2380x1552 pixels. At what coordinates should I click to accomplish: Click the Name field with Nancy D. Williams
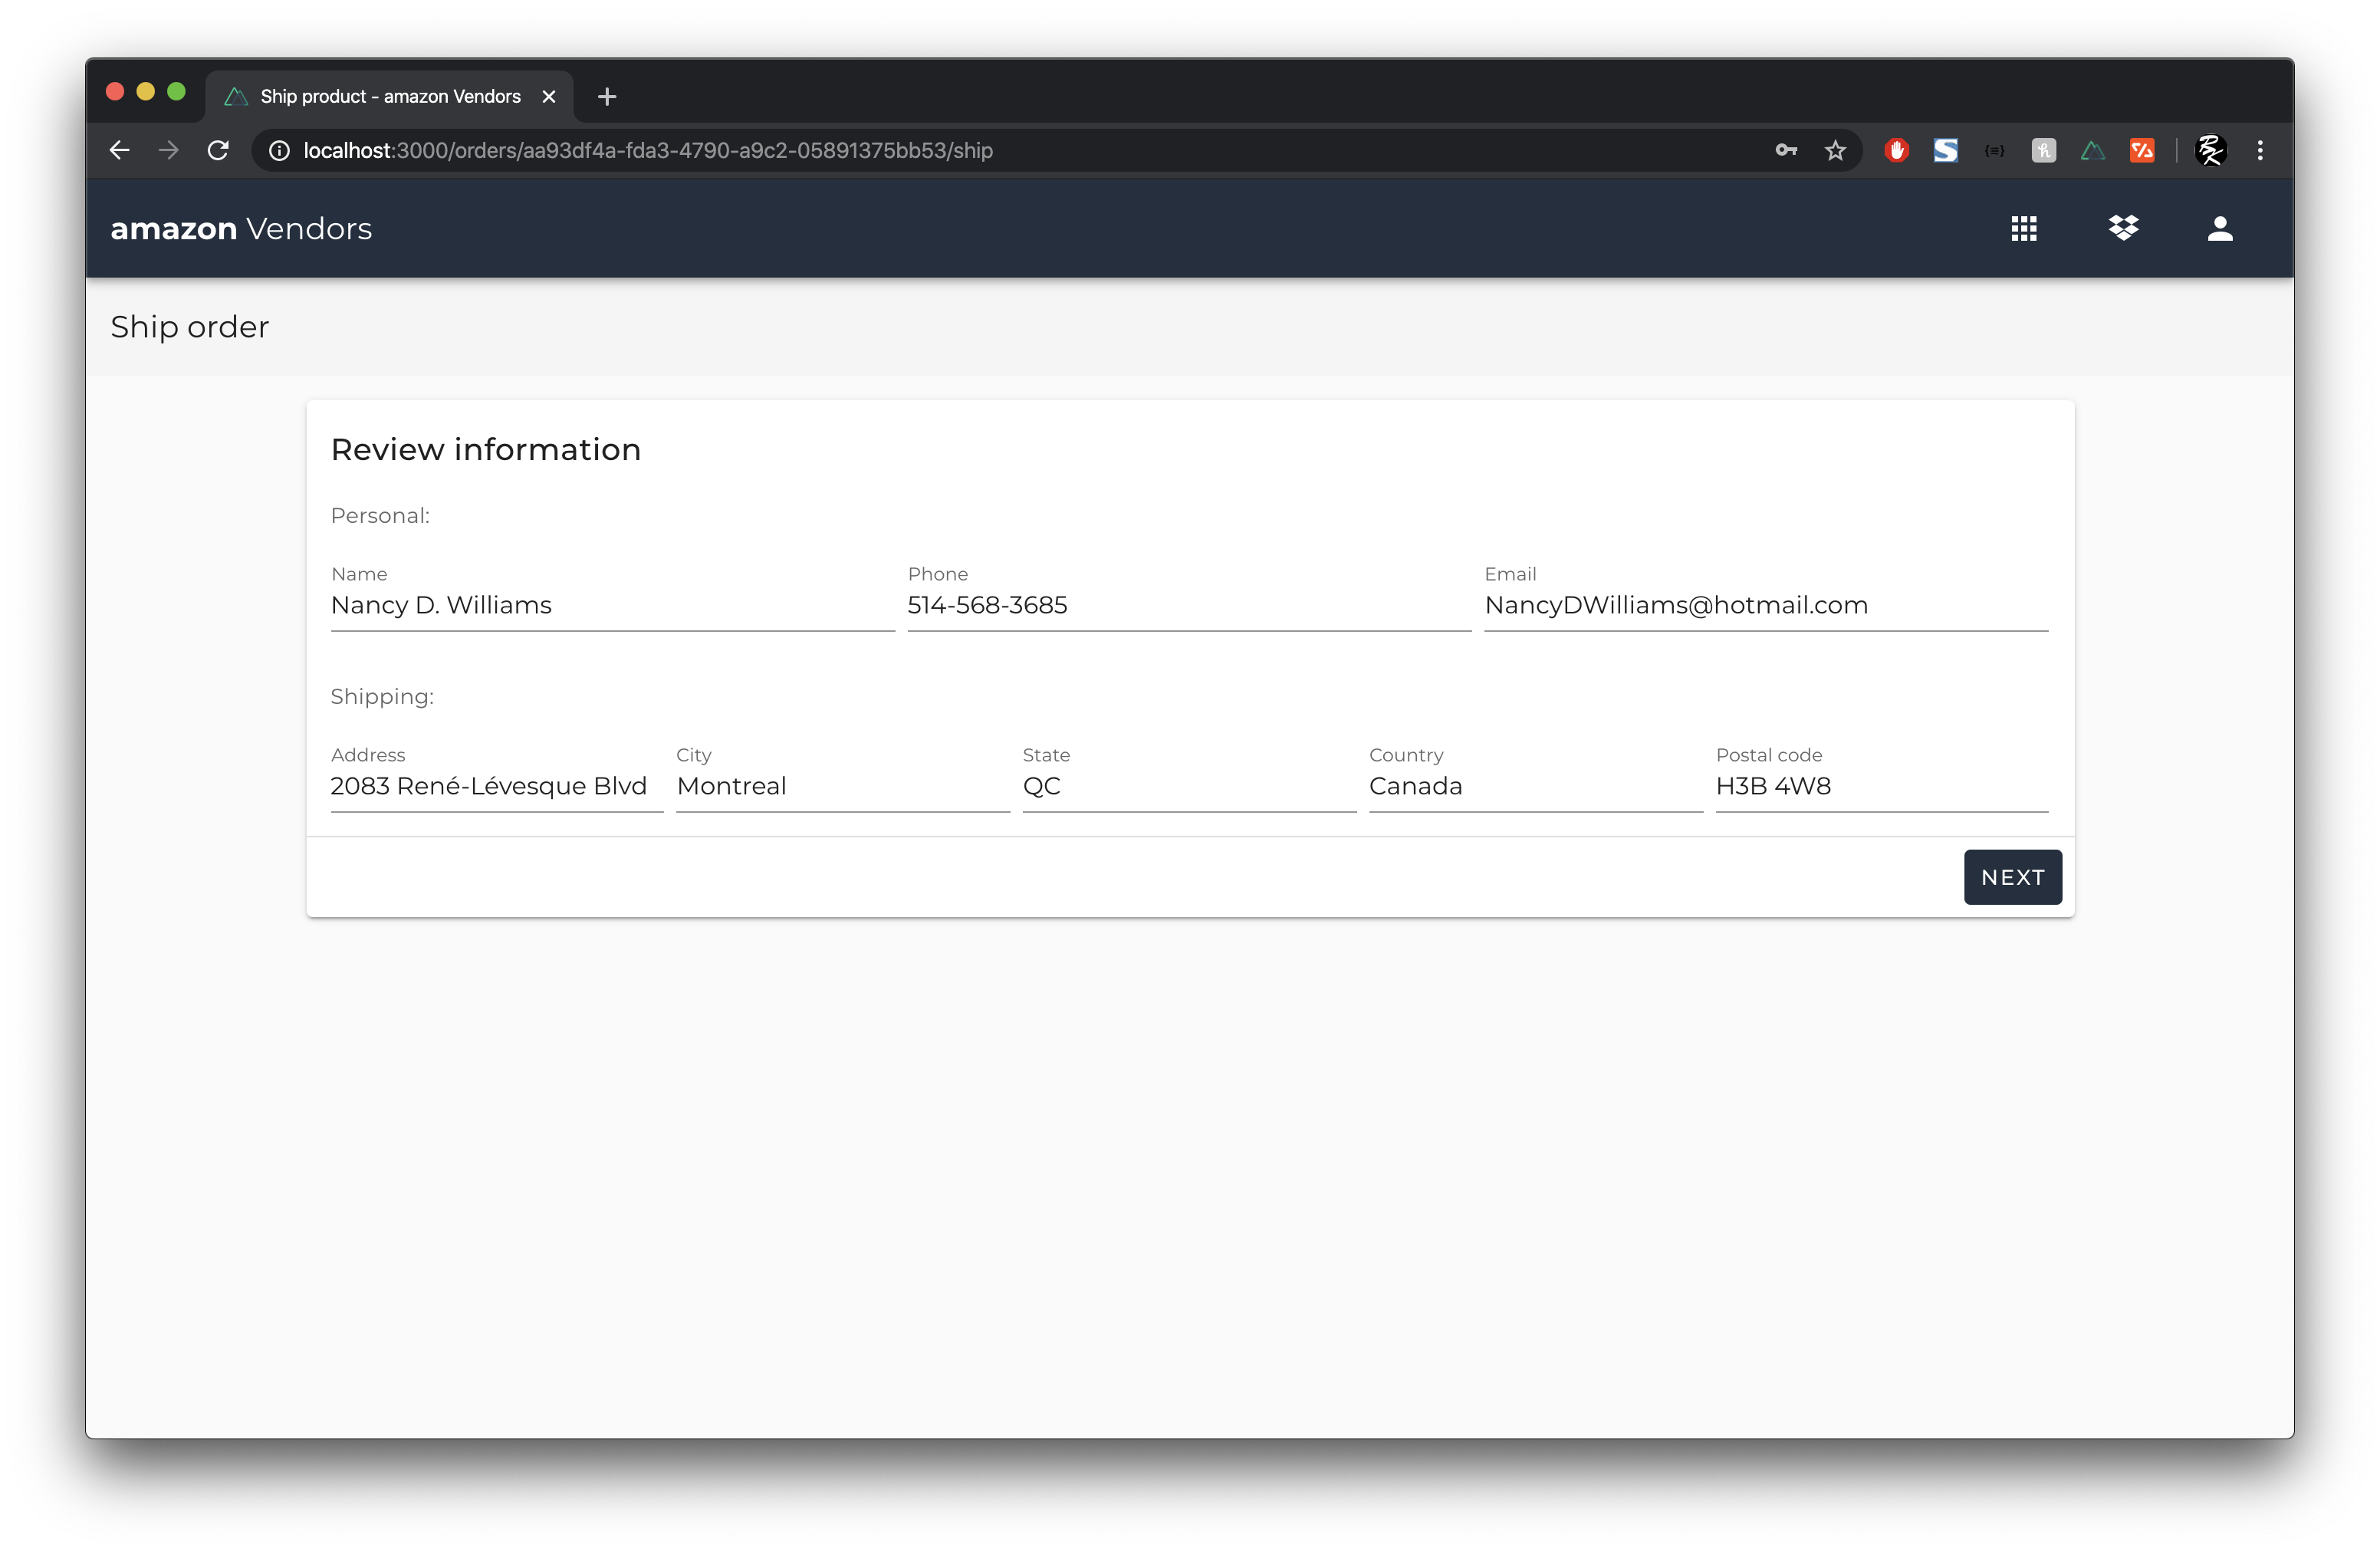tap(611, 605)
